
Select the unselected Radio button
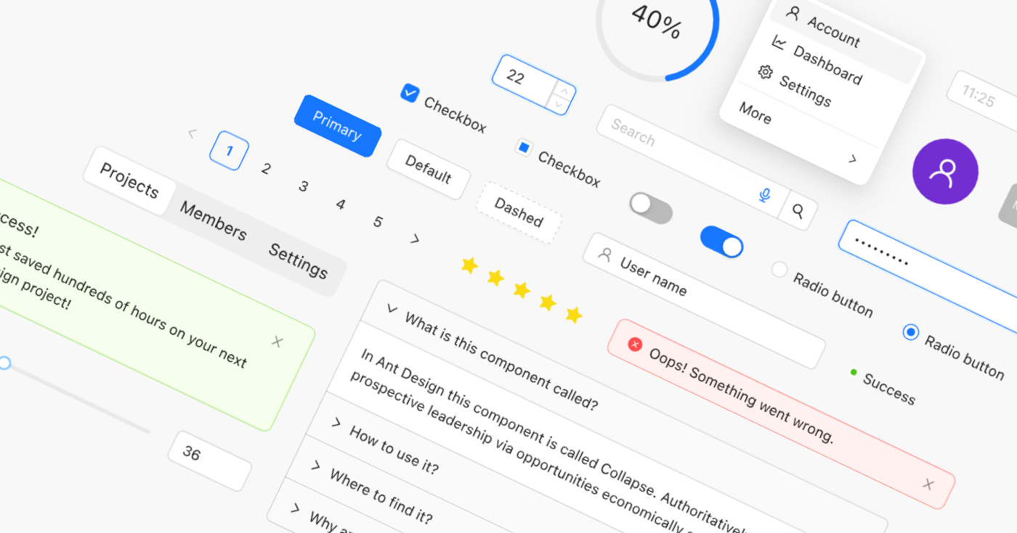(779, 270)
